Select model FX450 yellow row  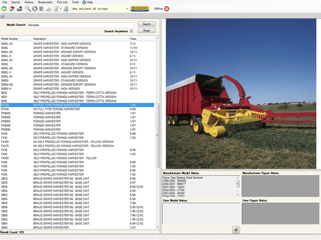click(x=77, y=158)
